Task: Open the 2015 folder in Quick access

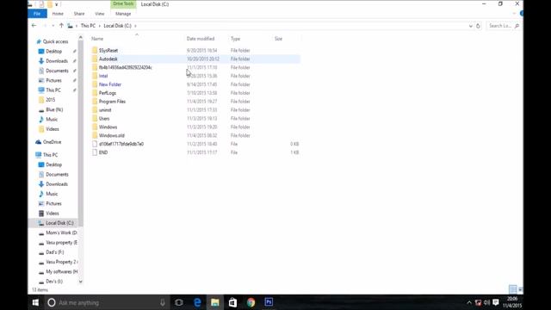Action: pos(50,100)
